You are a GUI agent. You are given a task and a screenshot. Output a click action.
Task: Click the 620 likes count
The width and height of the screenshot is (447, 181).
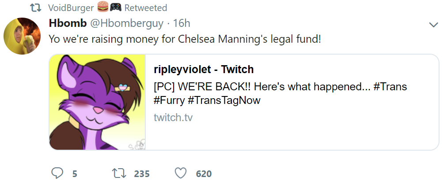pyautogui.click(x=204, y=174)
